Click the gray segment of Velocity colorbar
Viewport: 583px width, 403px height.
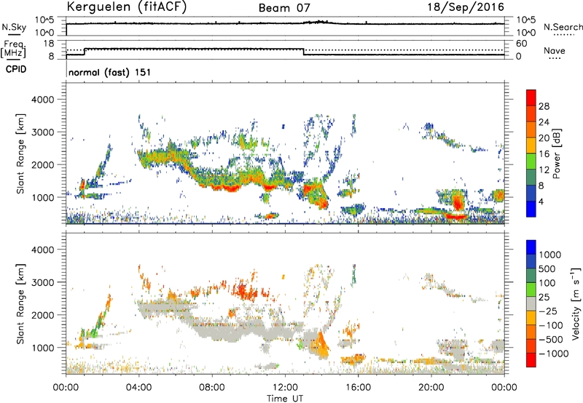531,303
